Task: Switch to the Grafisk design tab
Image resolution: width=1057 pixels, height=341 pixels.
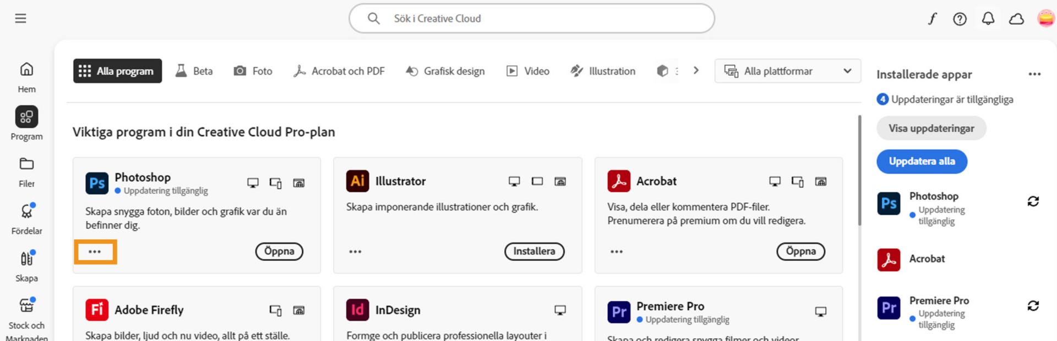Action: [445, 71]
